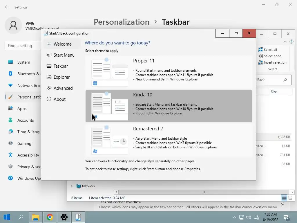Click the Taskbar icon in StartAllBack sidebar
This screenshot has height=223, width=297.
coord(49,66)
